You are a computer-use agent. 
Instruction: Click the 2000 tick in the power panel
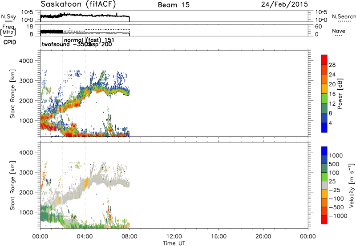(x=26, y=100)
